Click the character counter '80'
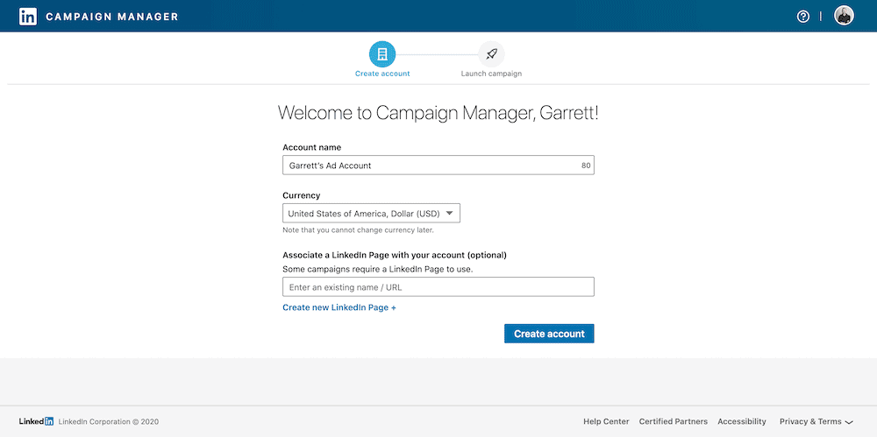877x437 pixels. point(586,166)
